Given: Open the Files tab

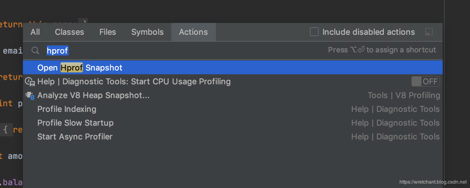Looking at the screenshot, I should [x=107, y=32].
